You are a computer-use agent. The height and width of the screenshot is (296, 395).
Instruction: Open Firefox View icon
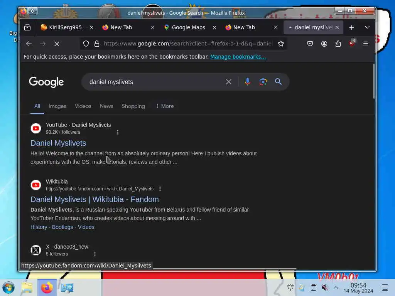(27, 27)
